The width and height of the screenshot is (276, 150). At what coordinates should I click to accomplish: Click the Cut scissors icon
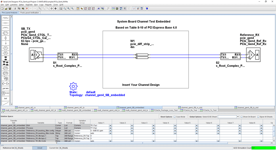coord(15,9)
